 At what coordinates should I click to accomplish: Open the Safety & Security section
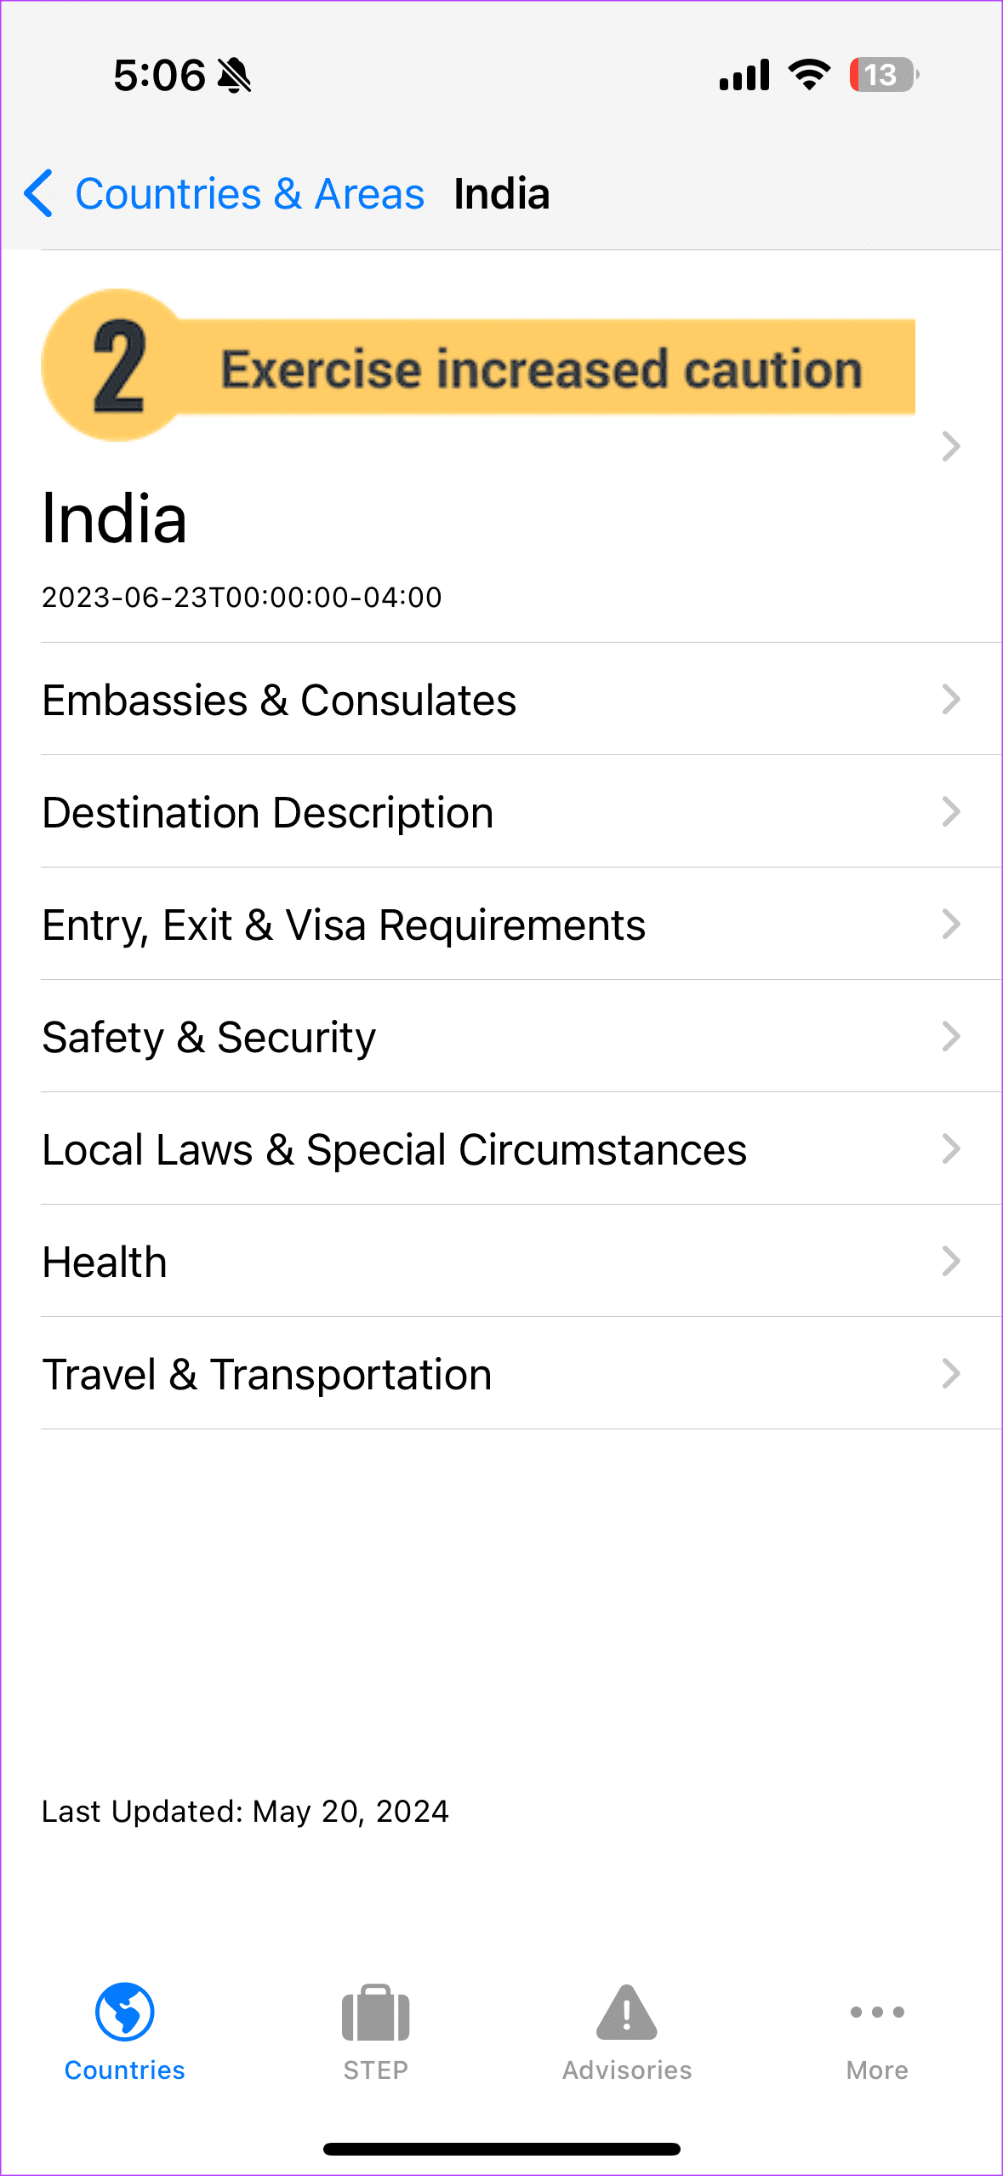tap(209, 1037)
